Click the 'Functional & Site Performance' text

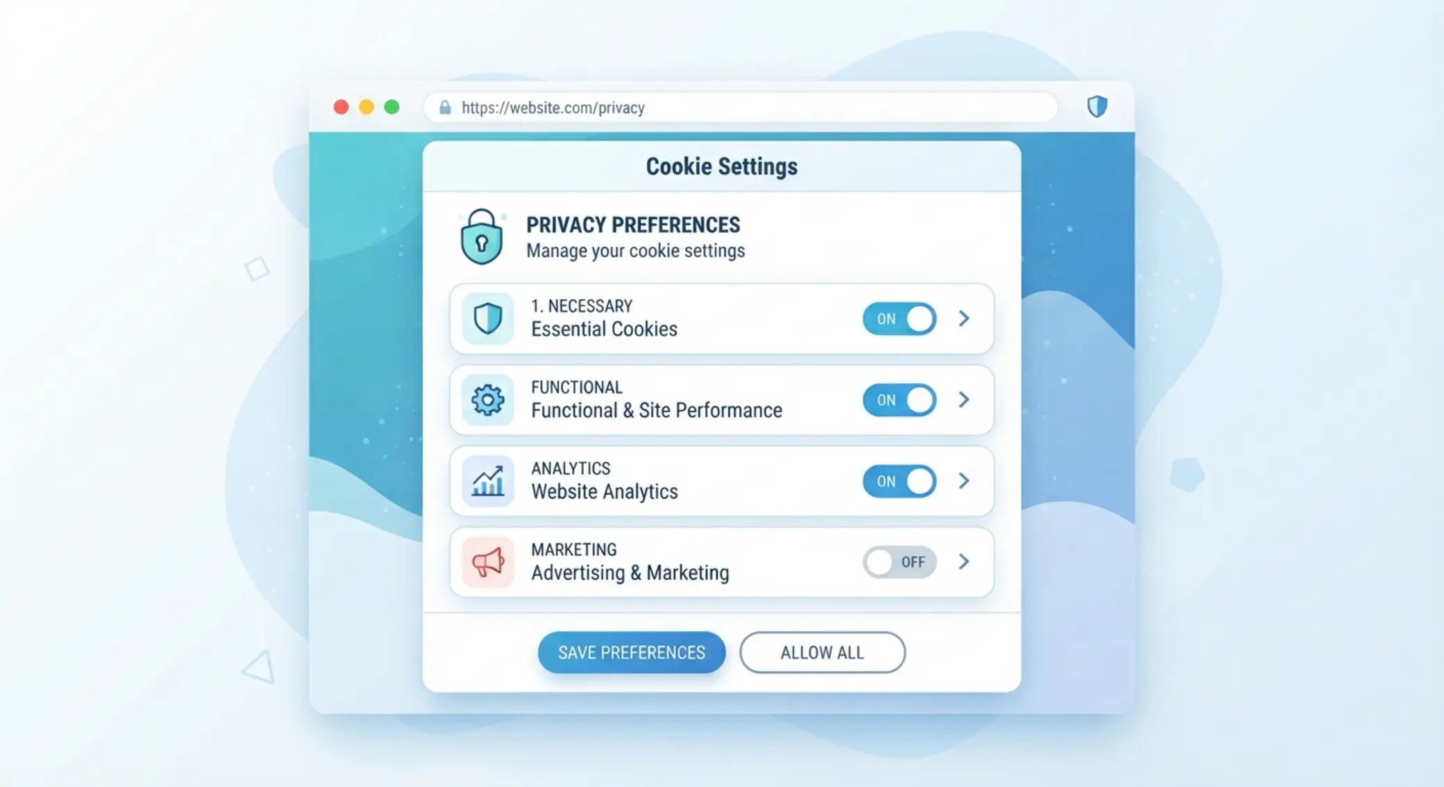[x=657, y=410]
